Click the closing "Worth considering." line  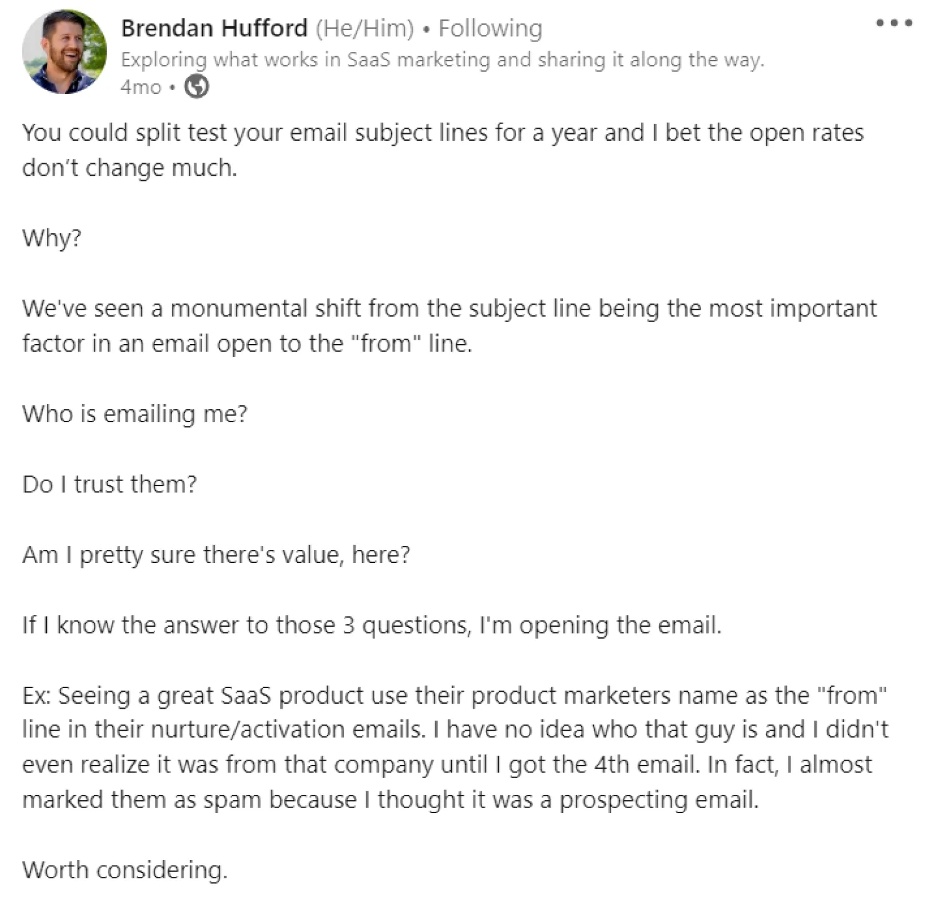pos(125,870)
